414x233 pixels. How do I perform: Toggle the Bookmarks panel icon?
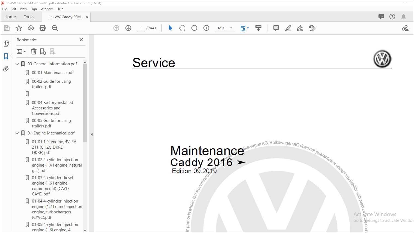6,56
